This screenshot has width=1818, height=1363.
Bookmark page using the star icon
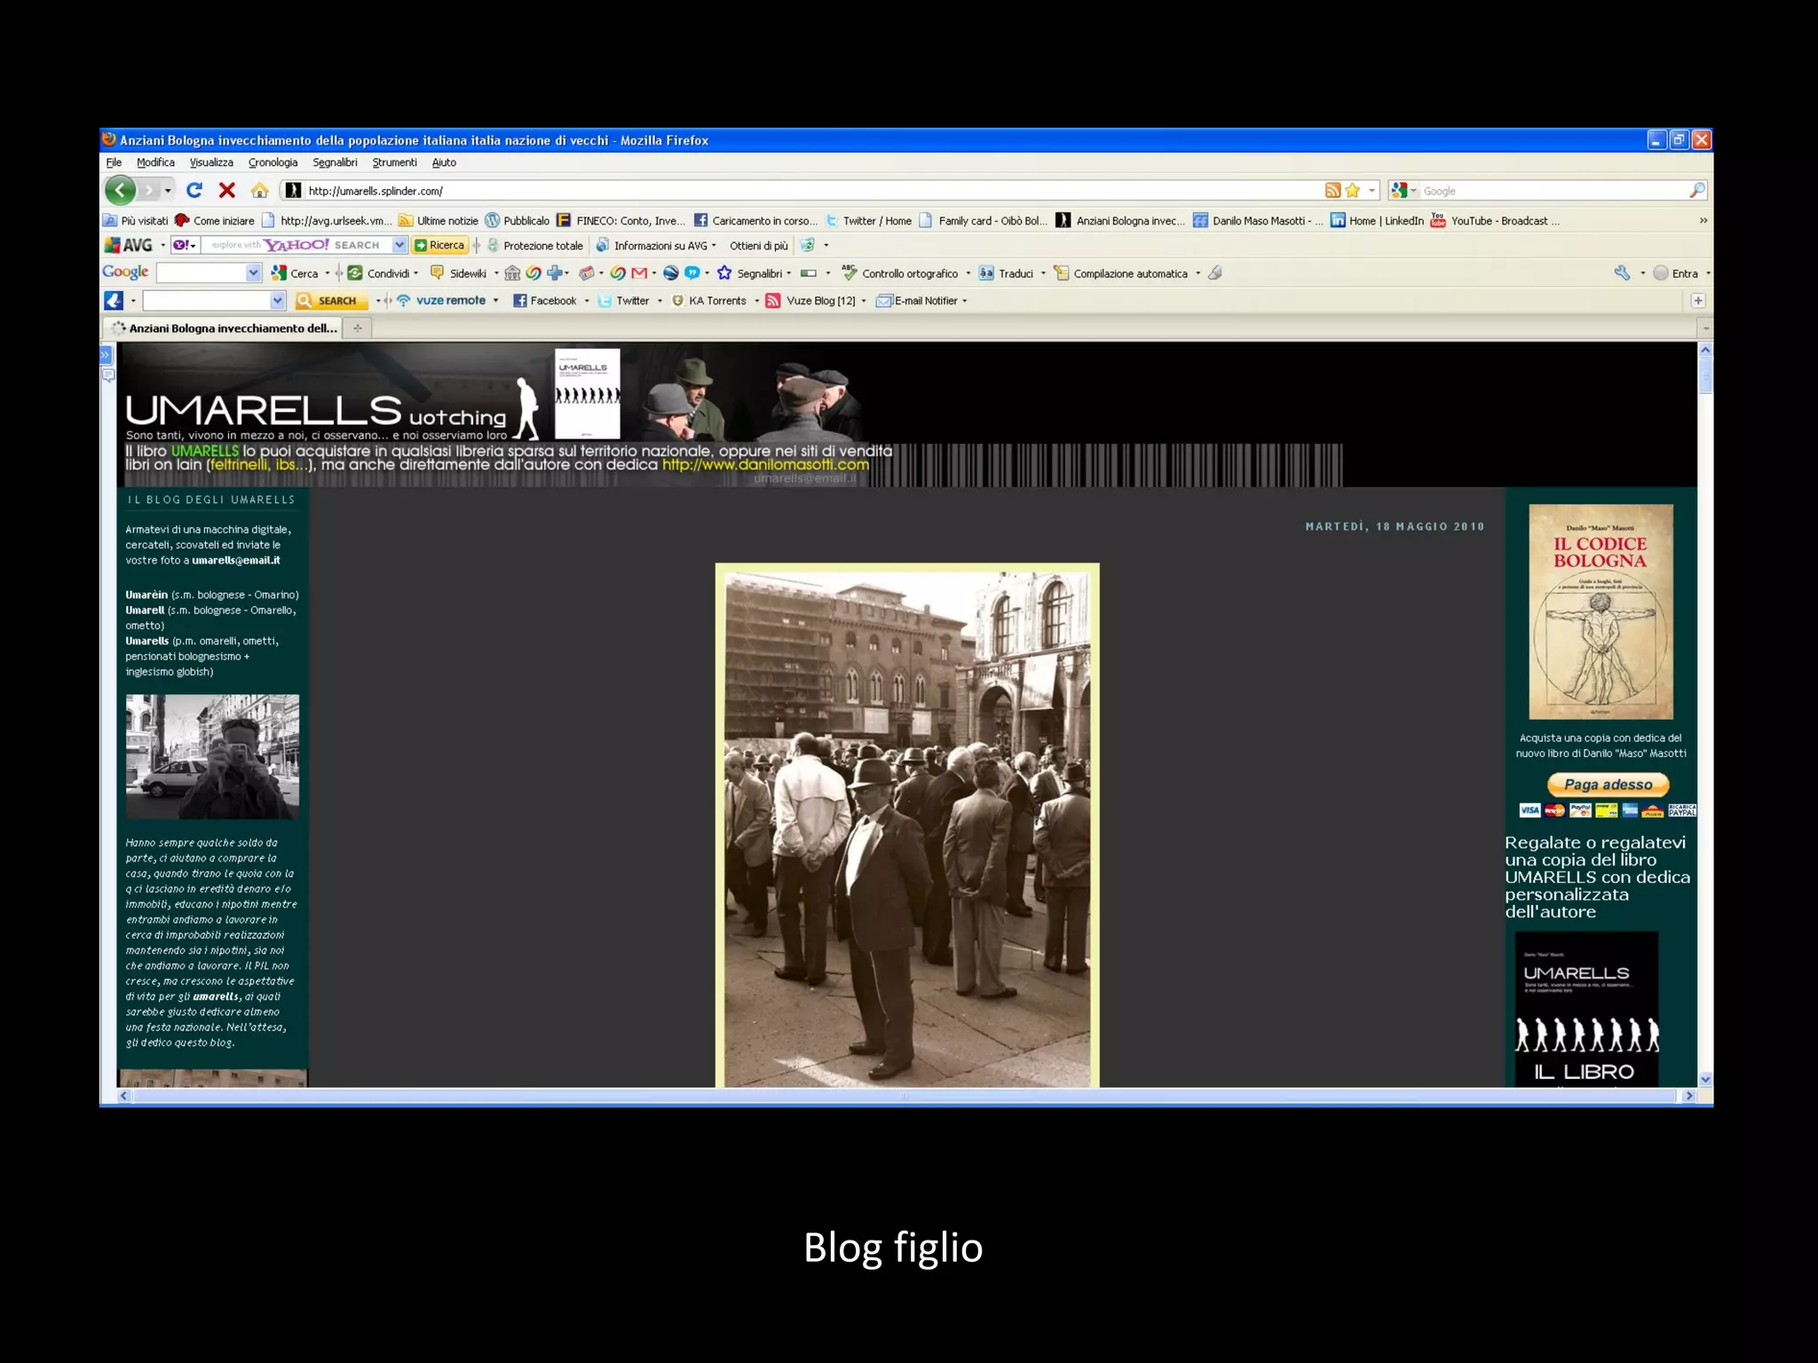[x=1352, y=190]
